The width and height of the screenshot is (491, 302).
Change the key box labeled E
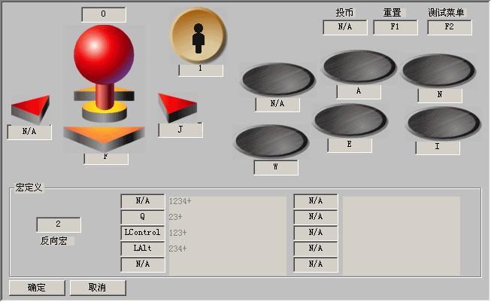pos(350,145)
